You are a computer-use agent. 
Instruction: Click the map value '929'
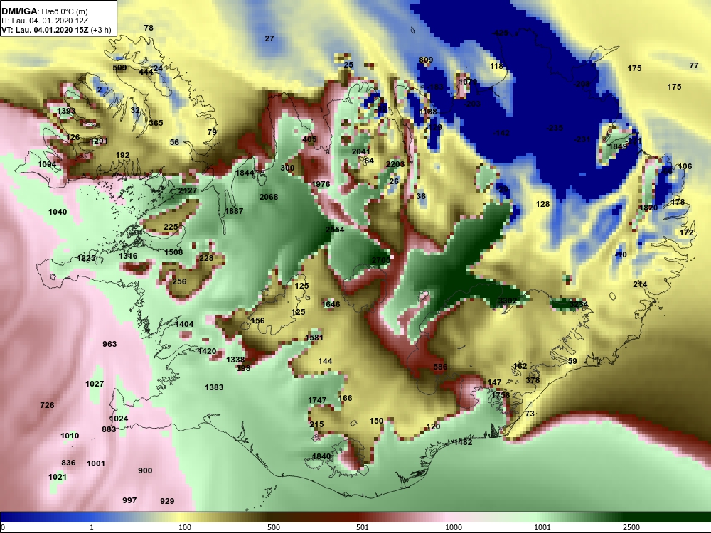pos(167,501)
